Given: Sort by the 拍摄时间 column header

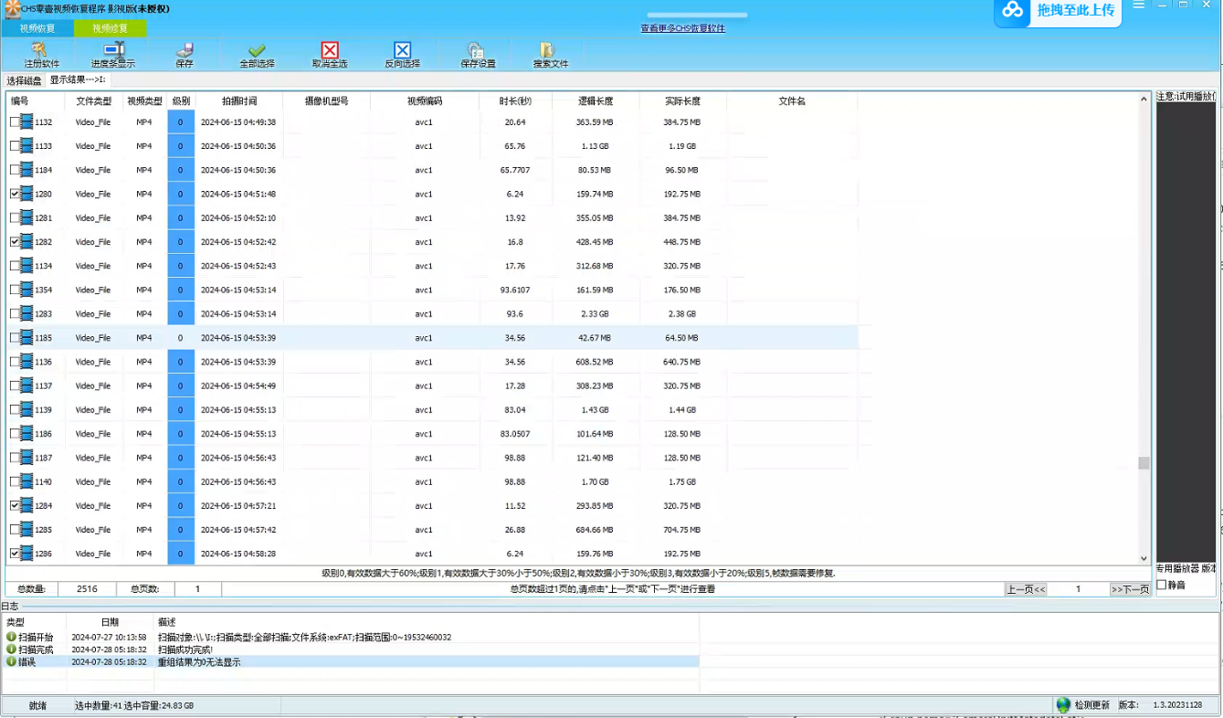Looking at the screenshot, I should 238,101.
